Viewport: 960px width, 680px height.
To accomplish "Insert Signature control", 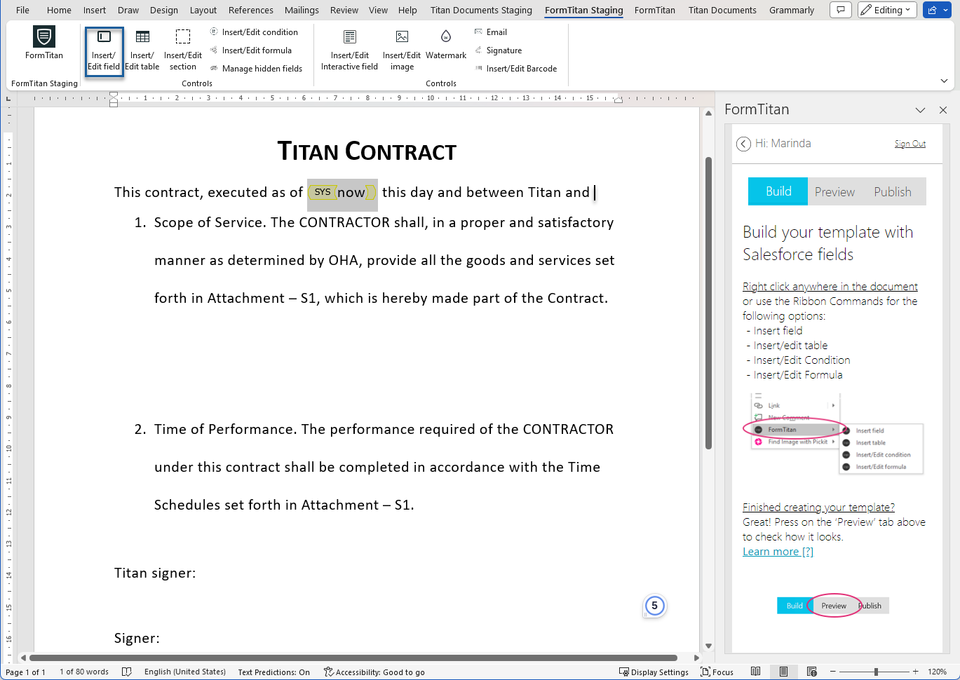I will coord(499,50).
